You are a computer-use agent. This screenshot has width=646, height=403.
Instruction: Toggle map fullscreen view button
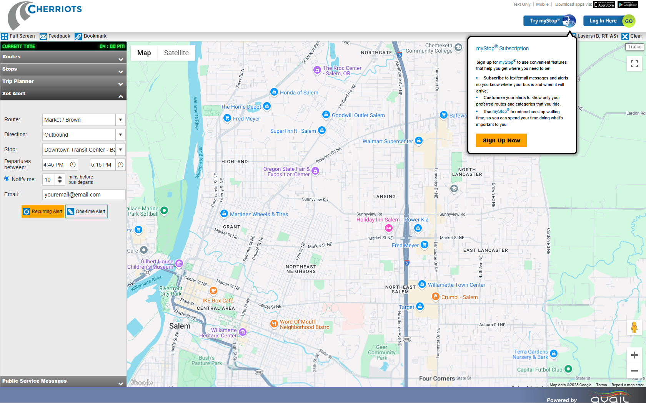pos(634,64)
